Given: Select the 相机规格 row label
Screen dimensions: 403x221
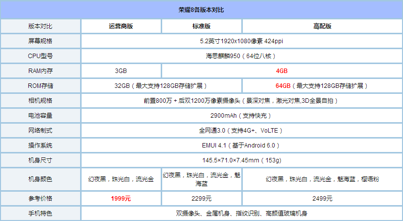Looking at the screenshot, I should tap(40, 101).
